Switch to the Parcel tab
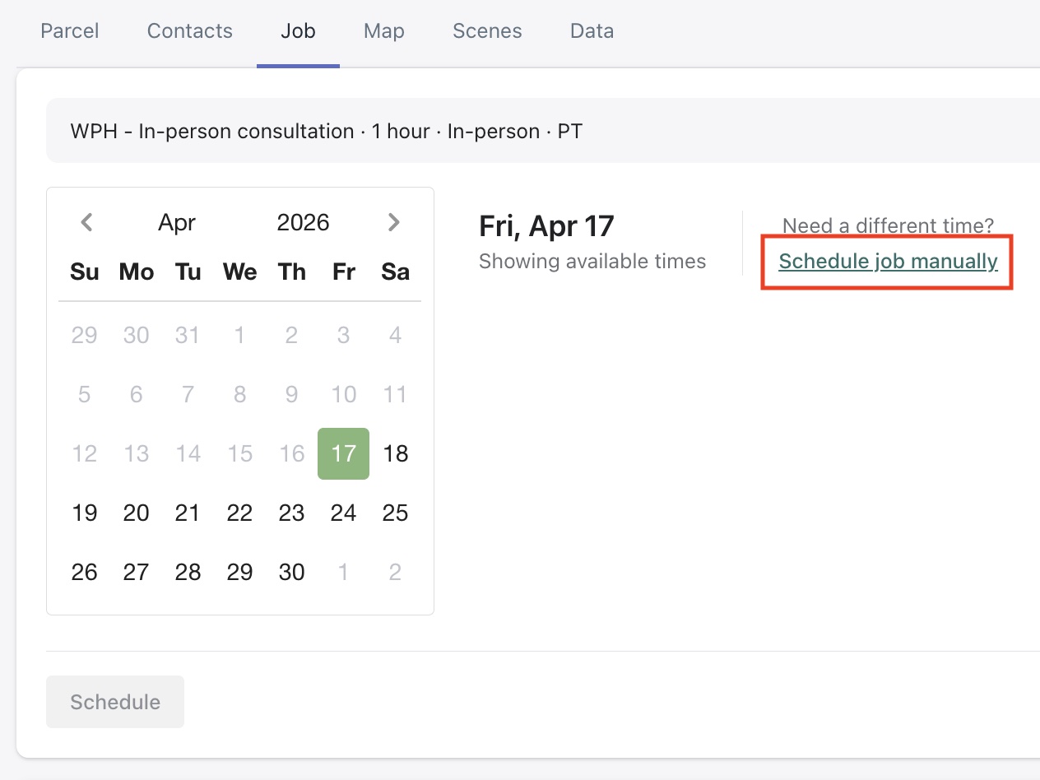 pyautogui.click(x=70, y=31)
